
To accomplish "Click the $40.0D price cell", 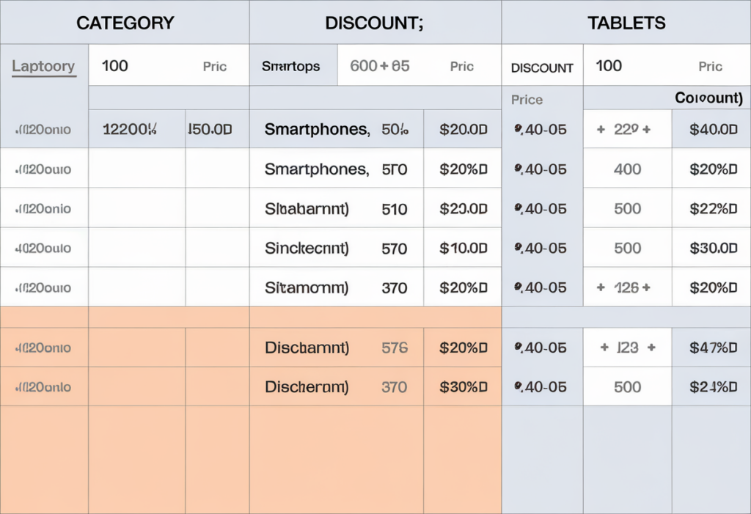I will tap(713, 130).
